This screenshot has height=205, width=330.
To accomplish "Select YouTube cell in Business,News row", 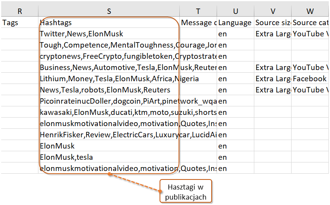I will [310, 67].
